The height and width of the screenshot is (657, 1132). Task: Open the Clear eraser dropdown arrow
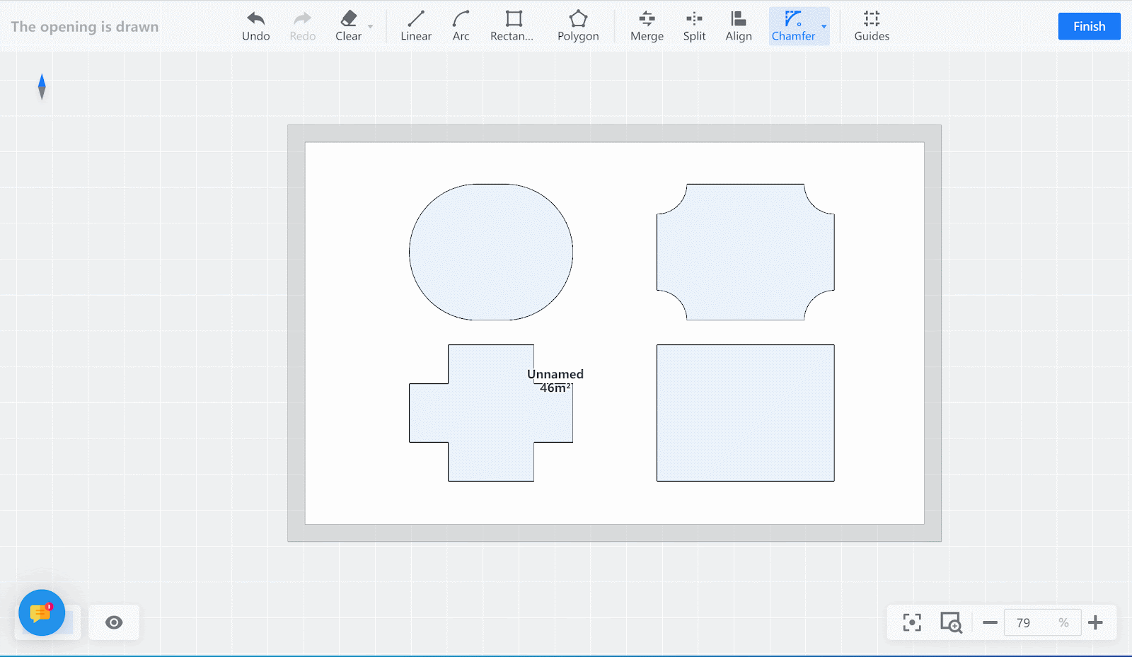(370, 27)
